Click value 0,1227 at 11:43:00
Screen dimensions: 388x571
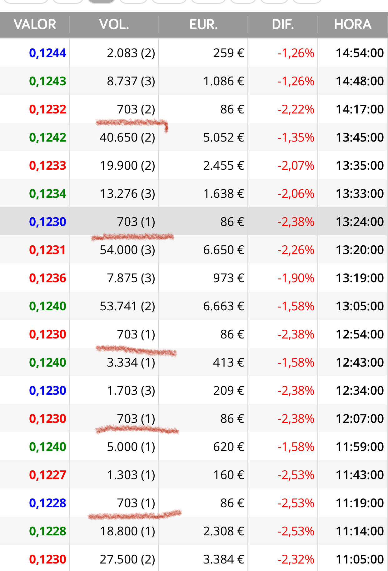click(x=47, y=475)
